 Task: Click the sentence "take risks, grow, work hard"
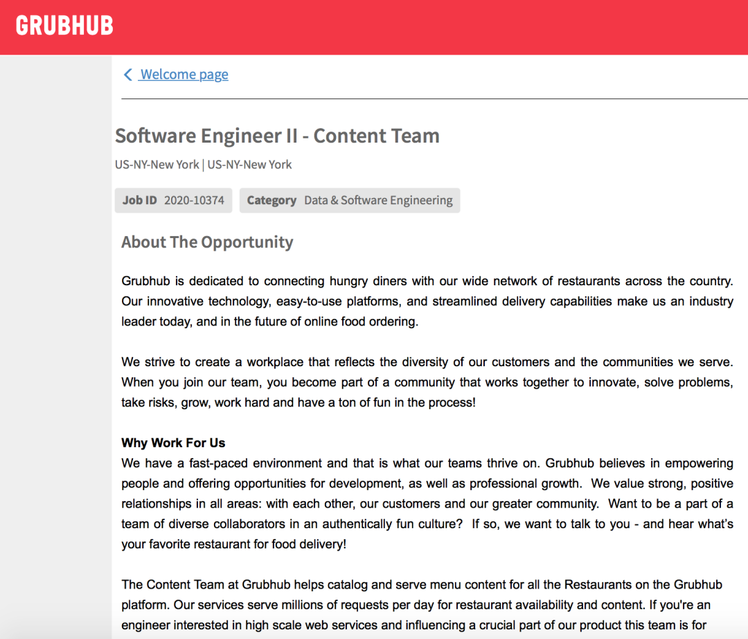[298, 402]
